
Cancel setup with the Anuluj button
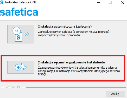tap(115, 94)
